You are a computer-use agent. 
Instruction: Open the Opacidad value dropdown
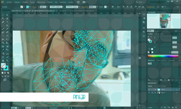tap(97, 7)
